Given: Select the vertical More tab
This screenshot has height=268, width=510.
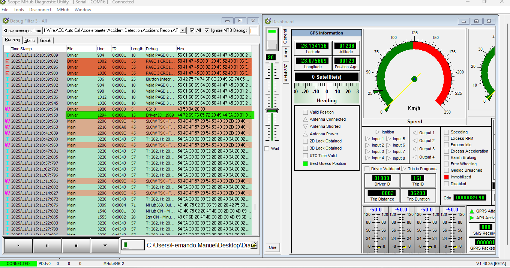Looking at the screenshot, I should pos(286,53).
